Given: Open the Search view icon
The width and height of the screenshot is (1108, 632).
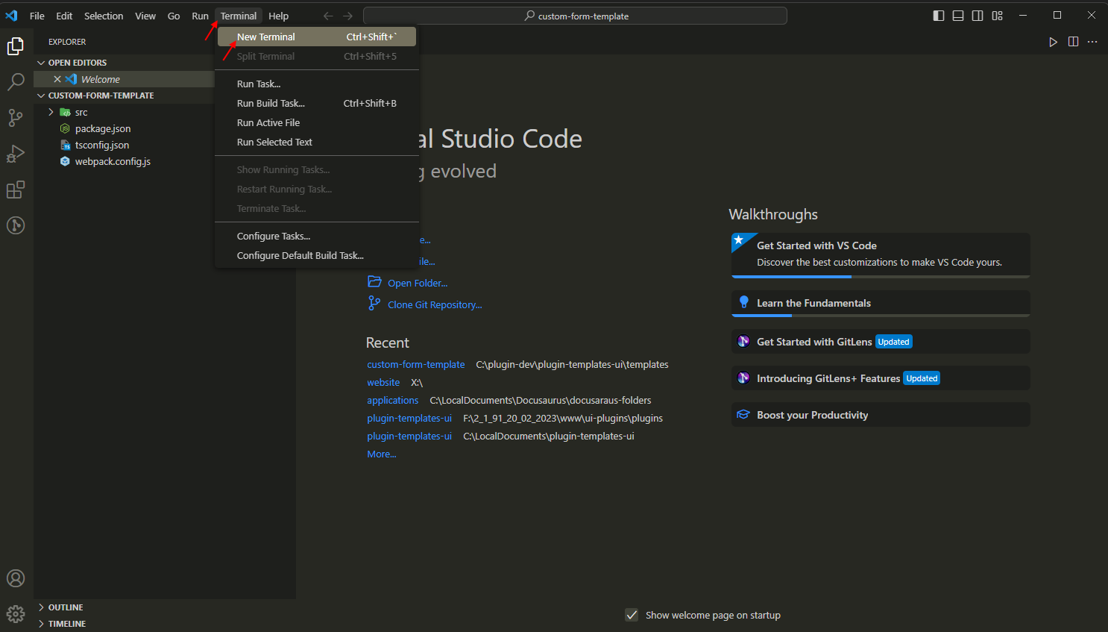Looking at the screenshot, I should [x=16, y=81].
